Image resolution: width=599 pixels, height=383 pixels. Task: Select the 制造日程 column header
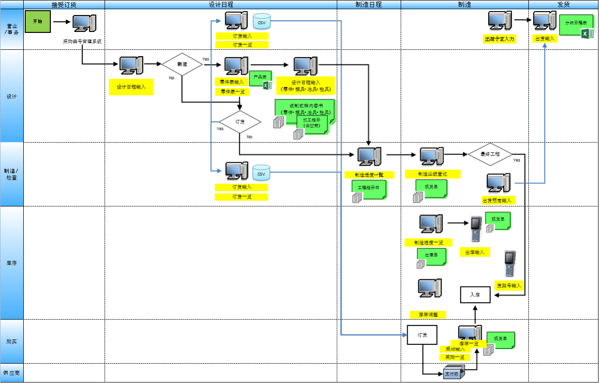[x=369, y=4]
